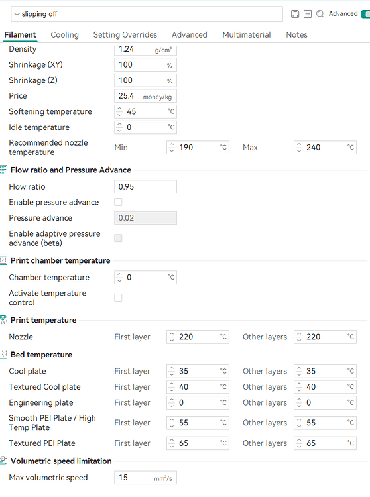Open the Notes tab
Image resolution: width=370 pixels, height=497 pixels.
pyautogui.click(x=297, y=35)
